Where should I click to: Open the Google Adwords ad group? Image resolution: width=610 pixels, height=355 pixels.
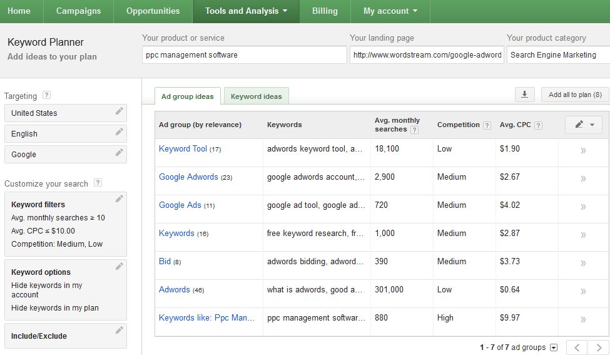click(x=188, y=177)
